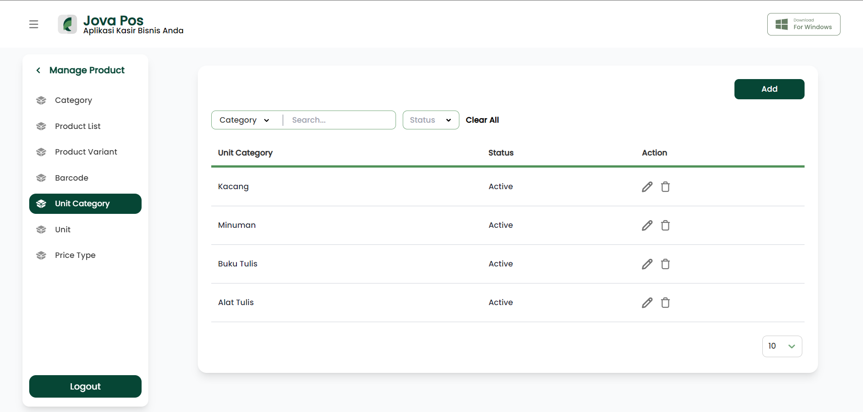Click the Unit Category column header
The width and height of the screenshot is (863, 412).
click(245, 153)
